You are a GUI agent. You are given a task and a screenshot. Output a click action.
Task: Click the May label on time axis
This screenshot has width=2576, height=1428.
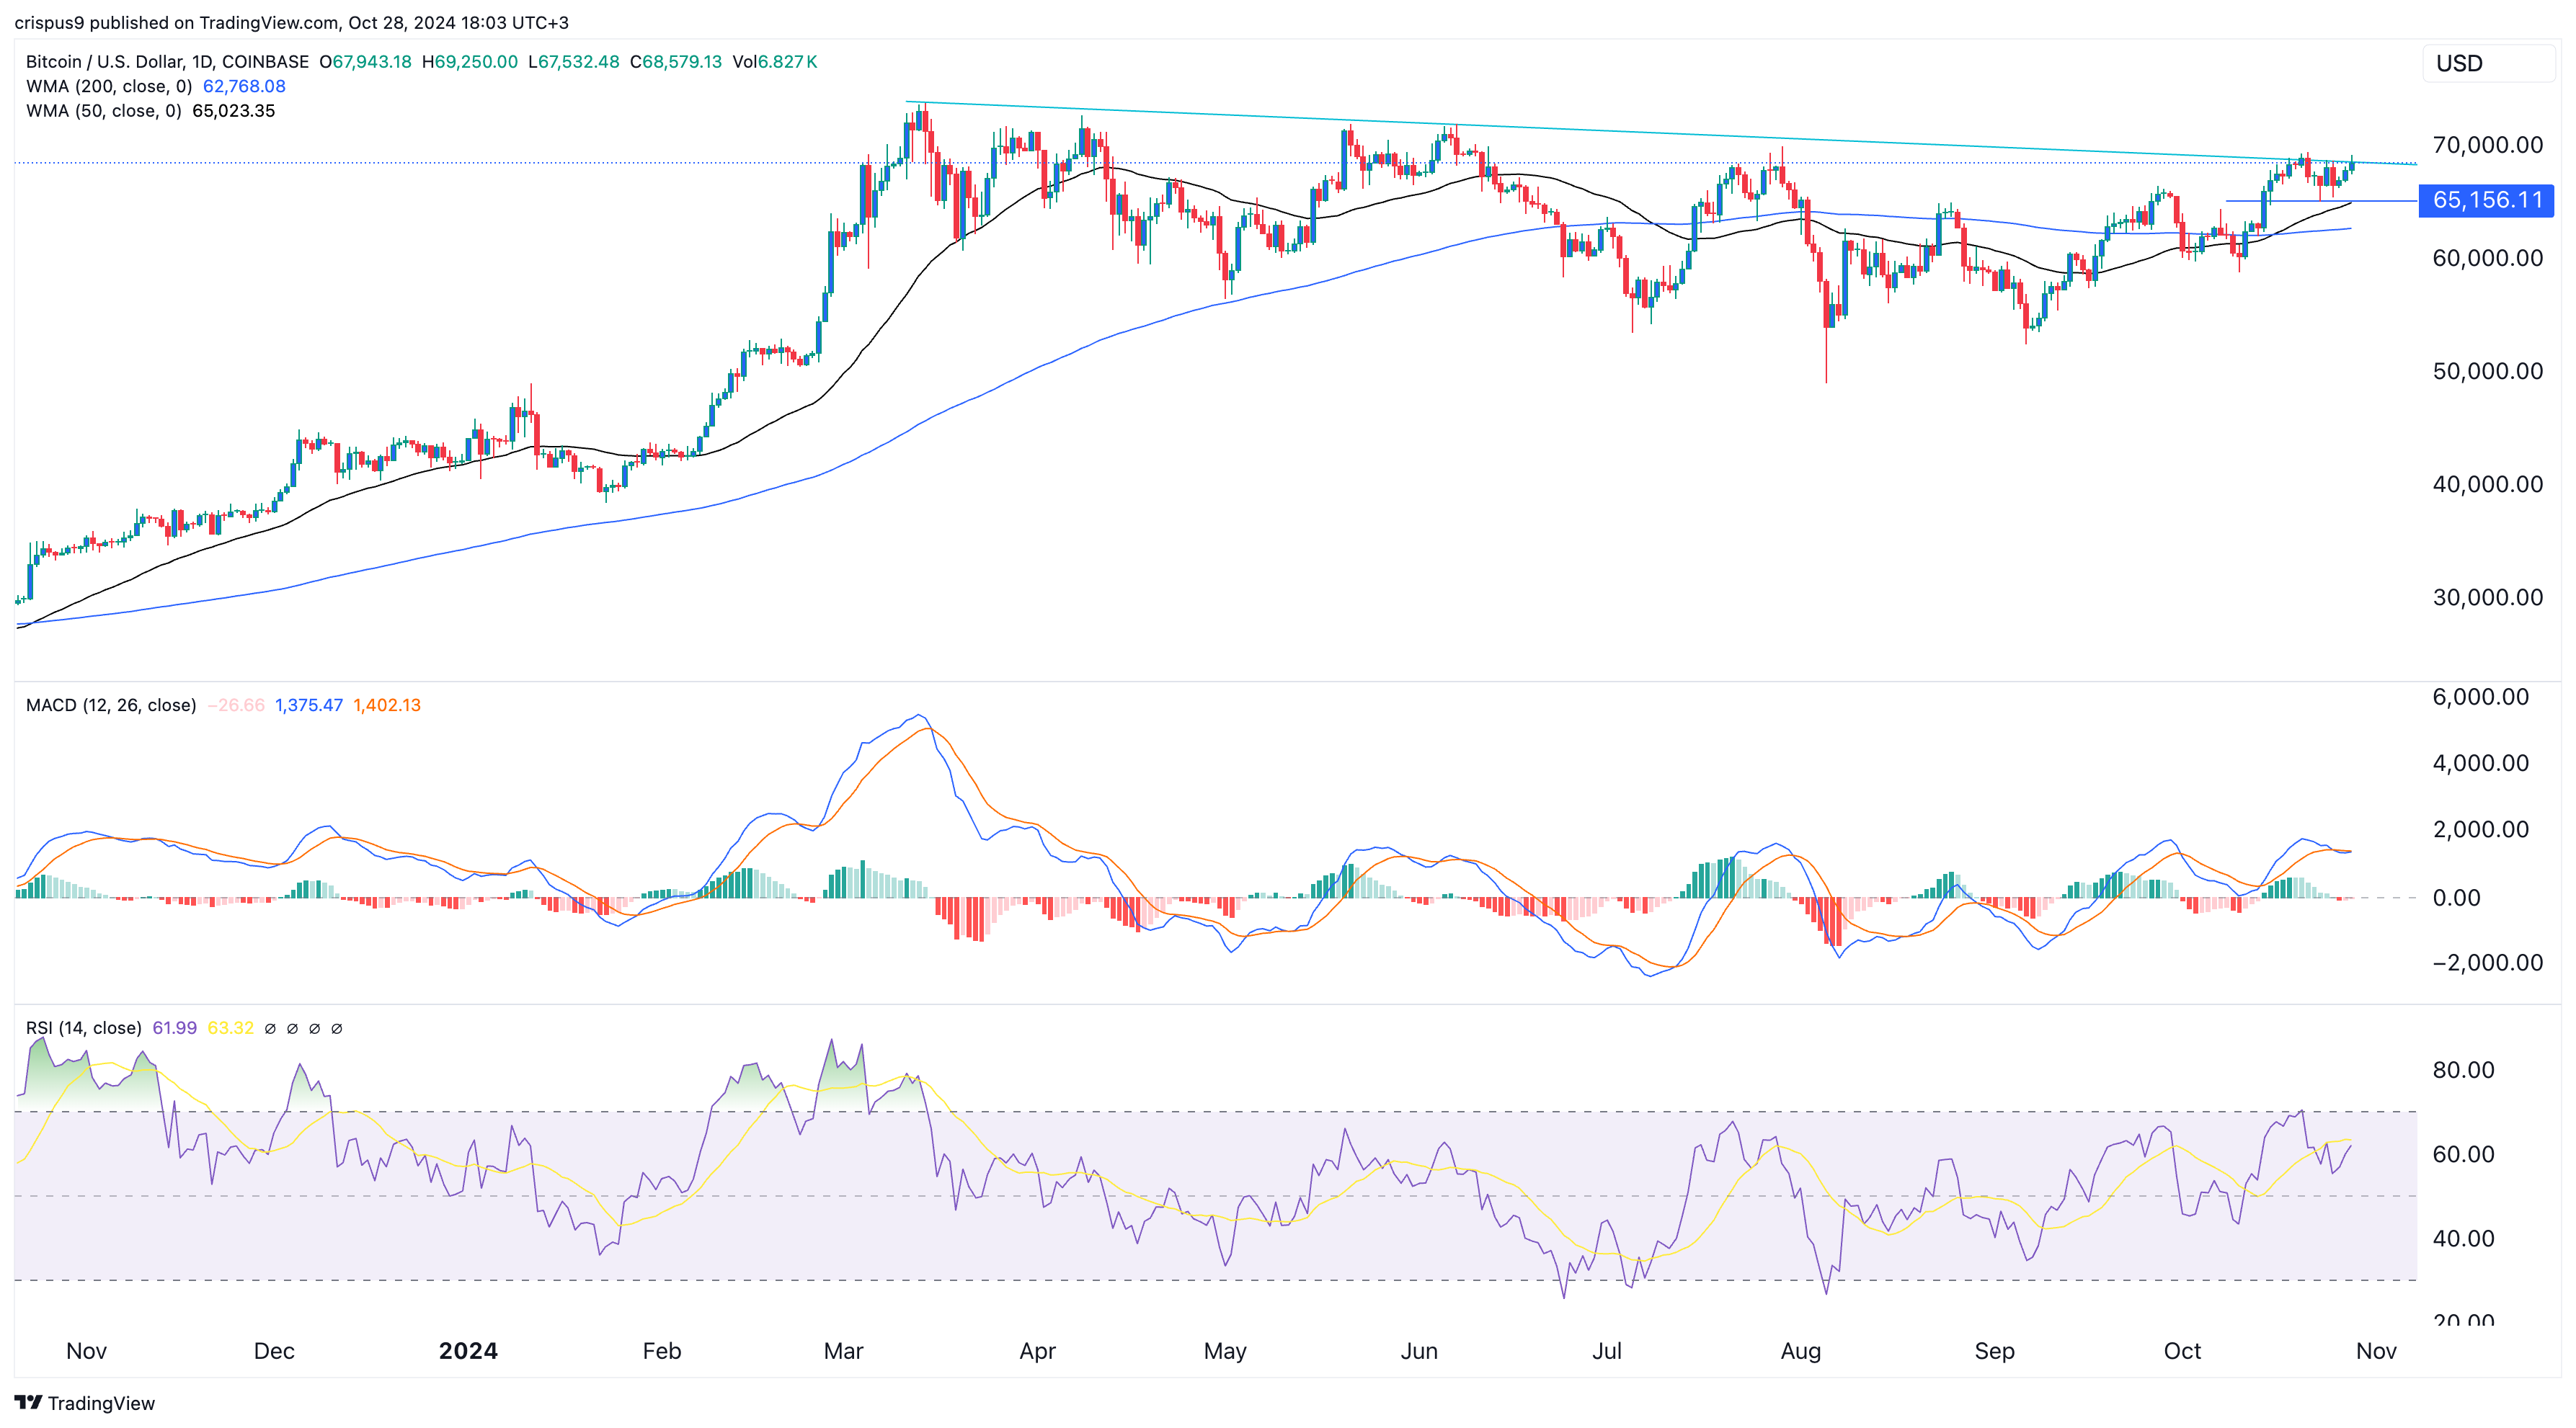click(x=1226, y=1351)
